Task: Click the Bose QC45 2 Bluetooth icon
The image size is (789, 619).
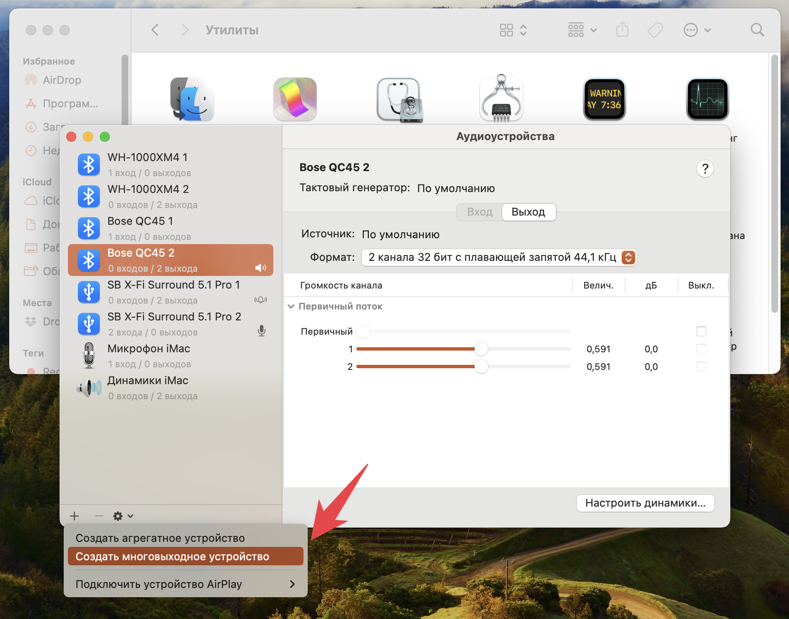Action: point(89,260)
